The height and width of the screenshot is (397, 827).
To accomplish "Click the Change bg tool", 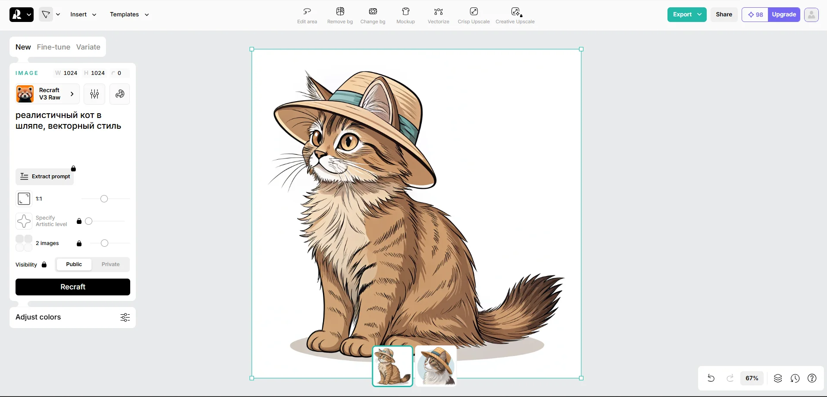I will tap(373, 16).
